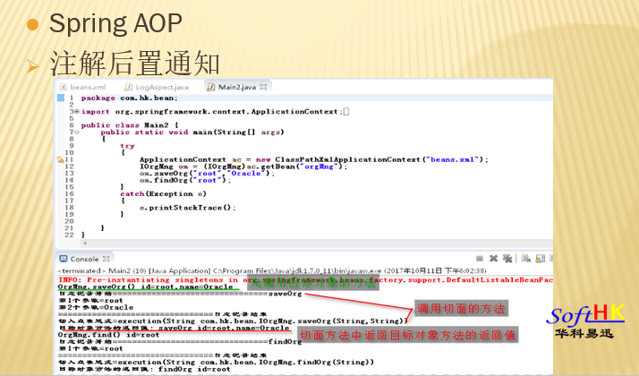Click the Terminate square icon in Console toolbar
The width and height of the screenshot is (639, 376).
pos(480,259)
